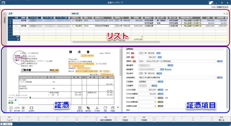
Task: Click the 切替(W) switch button in status bar
Action: coord(7,124)
